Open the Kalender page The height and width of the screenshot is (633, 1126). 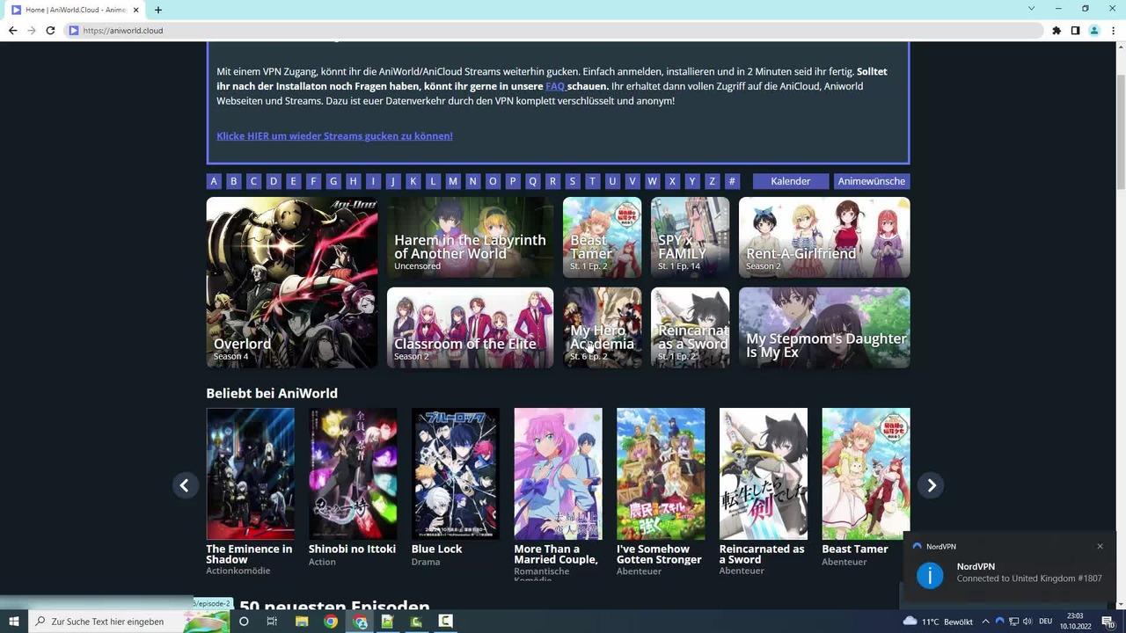pos(791,181)
